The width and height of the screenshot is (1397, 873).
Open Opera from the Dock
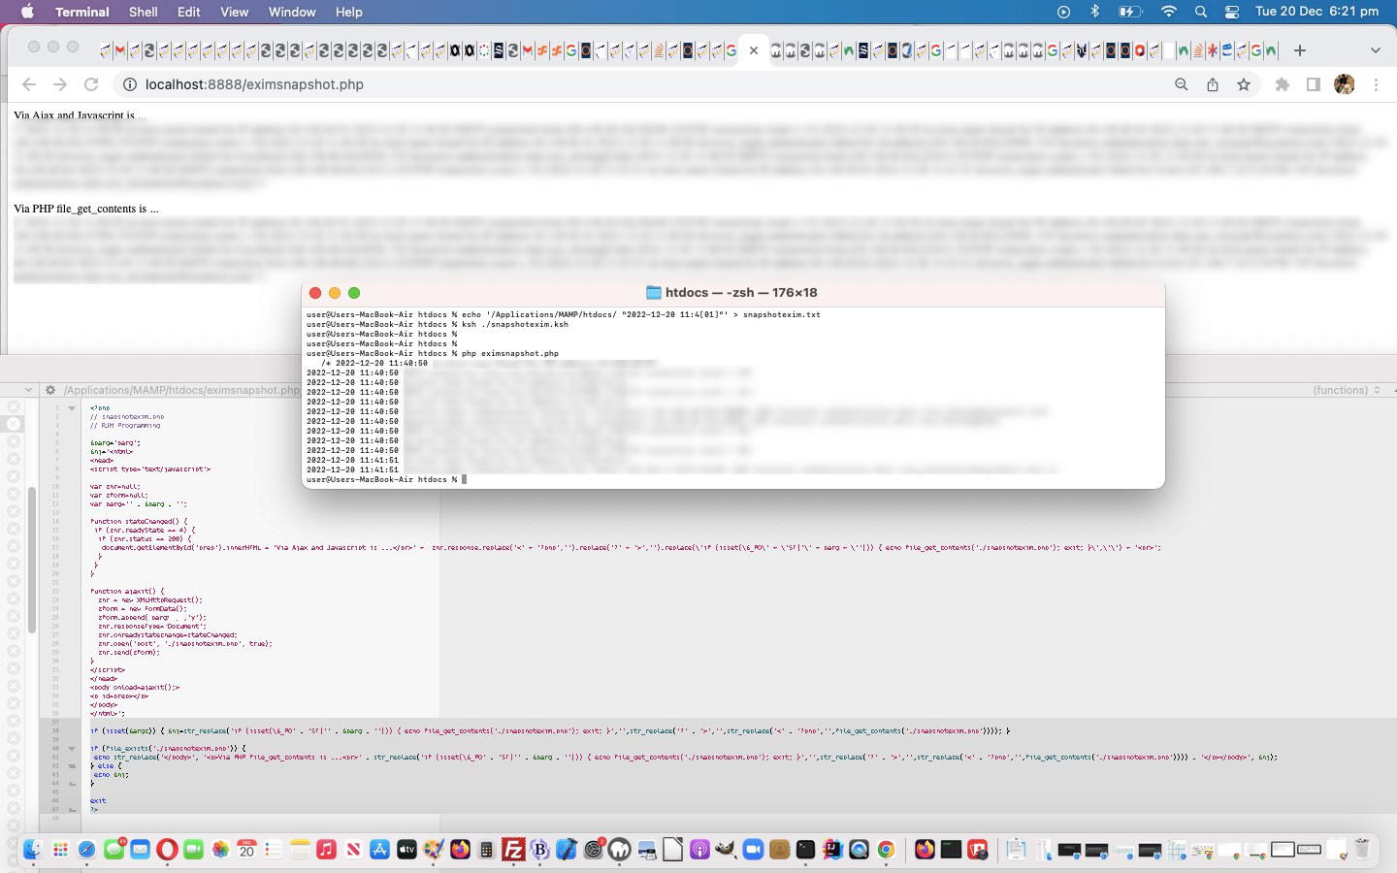(167, 850)
